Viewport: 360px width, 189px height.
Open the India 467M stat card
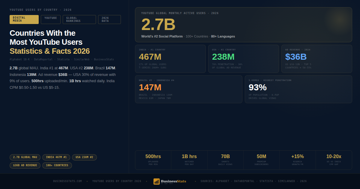tap(170, 59)
